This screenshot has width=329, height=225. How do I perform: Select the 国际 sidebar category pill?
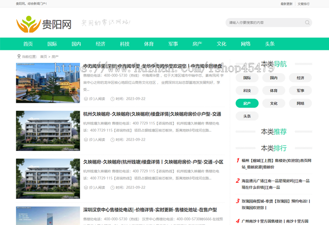(247, 78)
